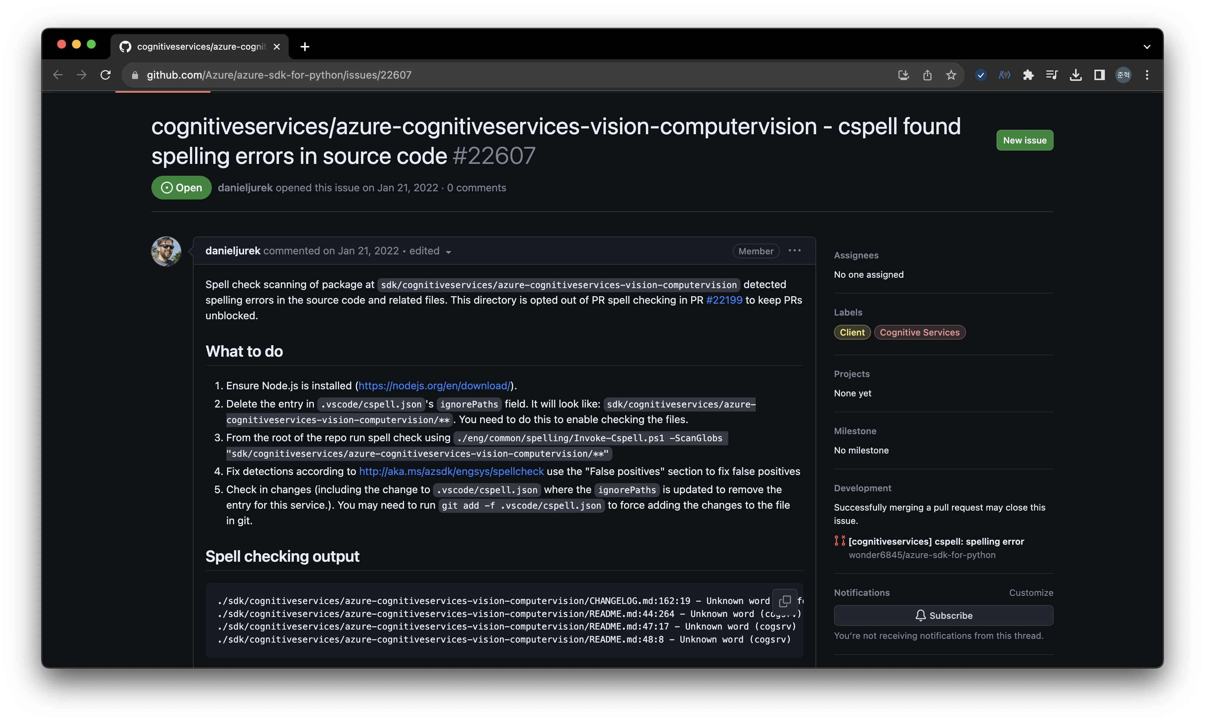
Task: Share this page from the address bar
Action: click(927, 75)
